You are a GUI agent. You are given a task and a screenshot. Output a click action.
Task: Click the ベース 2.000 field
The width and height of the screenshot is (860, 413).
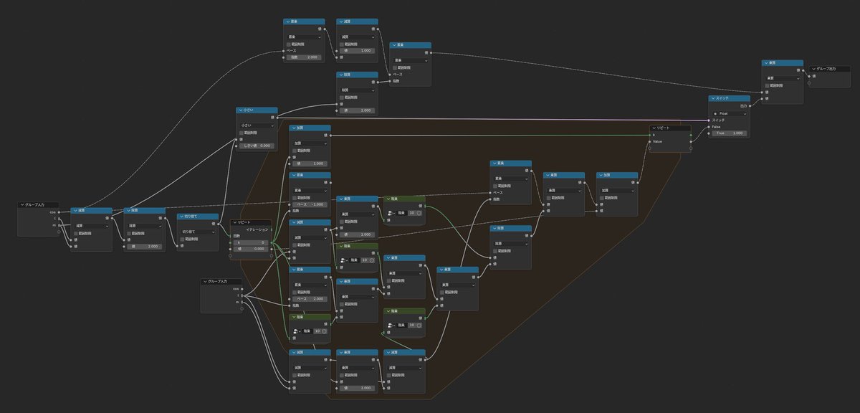coord(310,299)
